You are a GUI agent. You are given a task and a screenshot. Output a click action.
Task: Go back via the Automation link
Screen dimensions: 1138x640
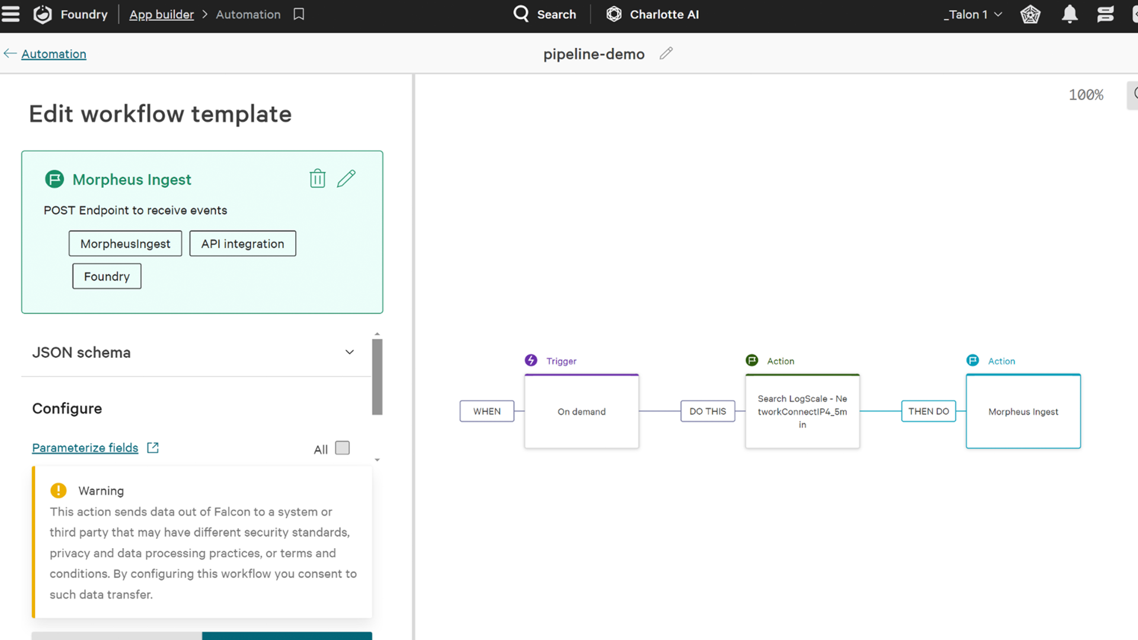click(53, 54)
